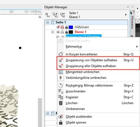Image resolution: width=140 pixels, height=127 pixels.
Task: Toggle the lock icon of Ebene 1
Action: click(67, 32)
